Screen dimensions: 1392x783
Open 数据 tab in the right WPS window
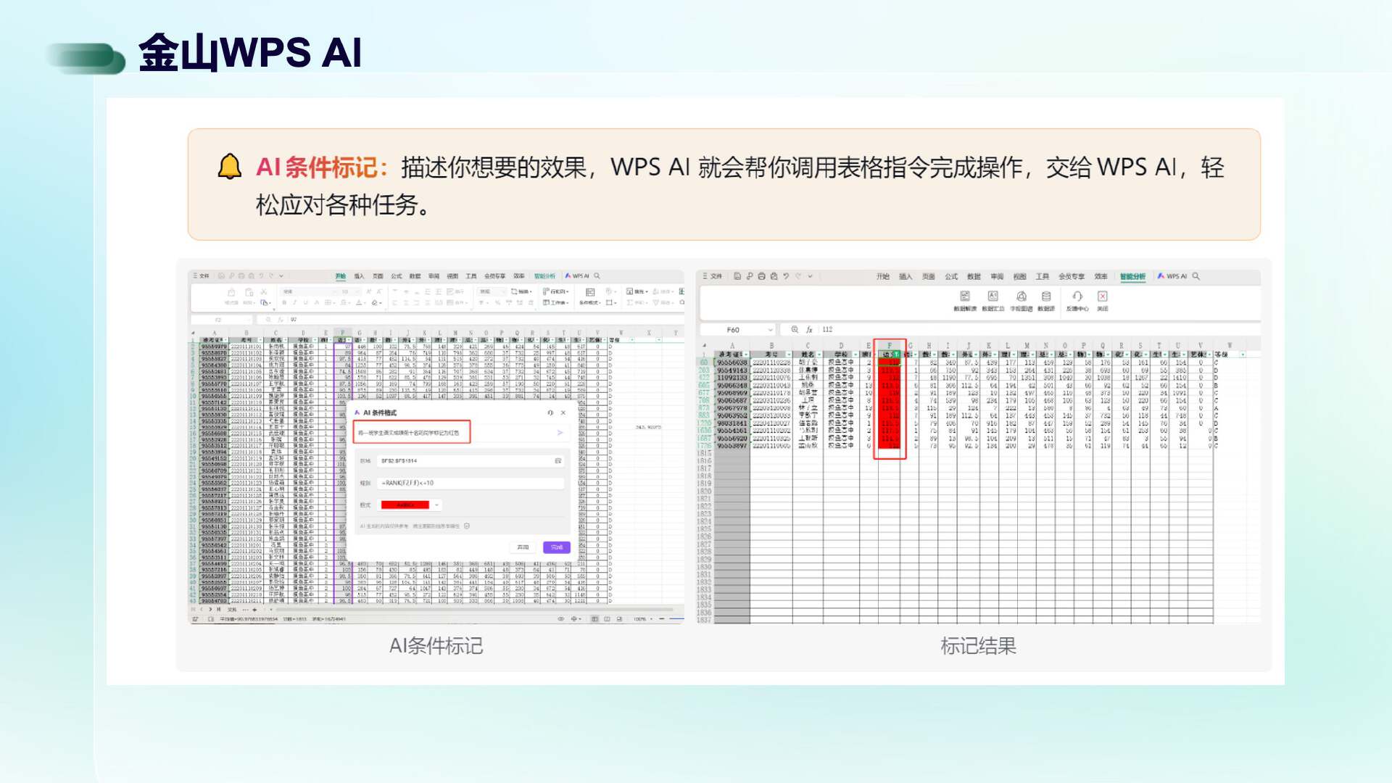coord(974,276)
